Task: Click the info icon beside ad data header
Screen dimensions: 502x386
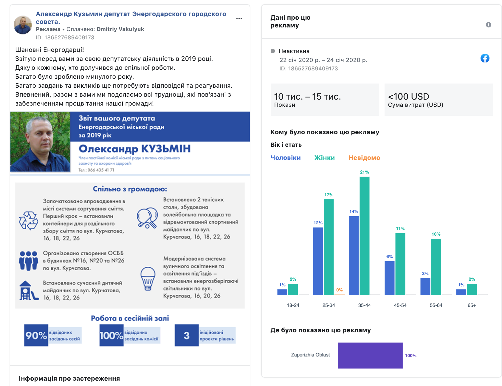Action: pyautogui.click(x=488, y=25)
